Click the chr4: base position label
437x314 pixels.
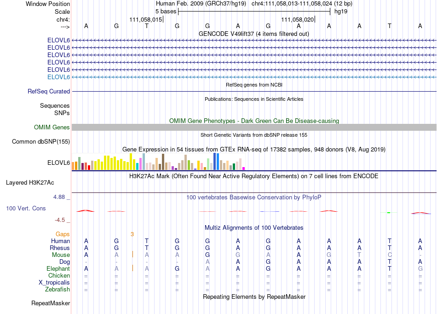(63, 19)
